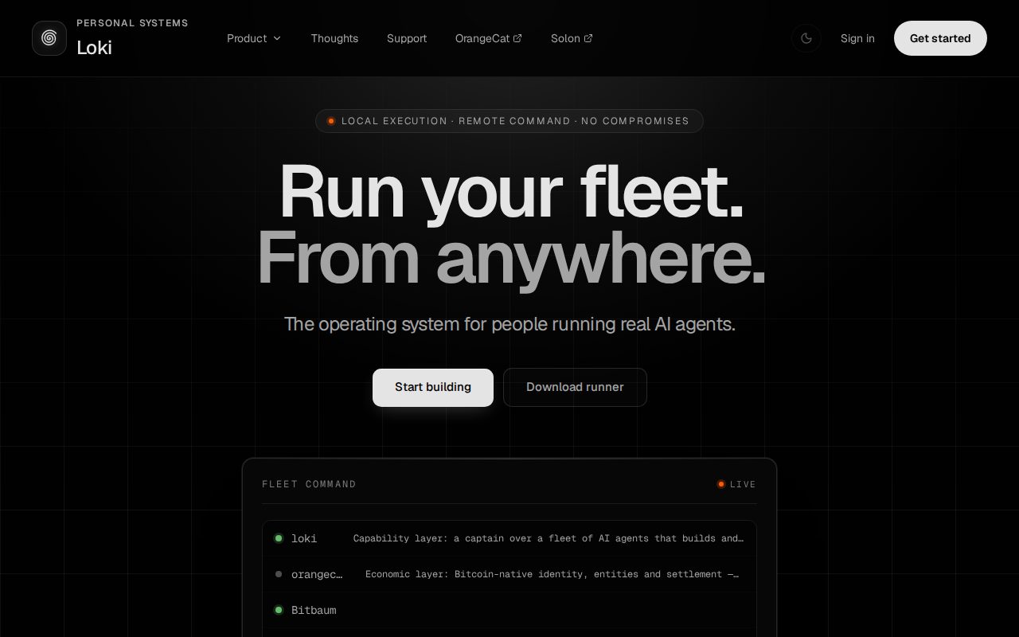
Task: Click the Download runner button
Action: click(x=575, y=387)
